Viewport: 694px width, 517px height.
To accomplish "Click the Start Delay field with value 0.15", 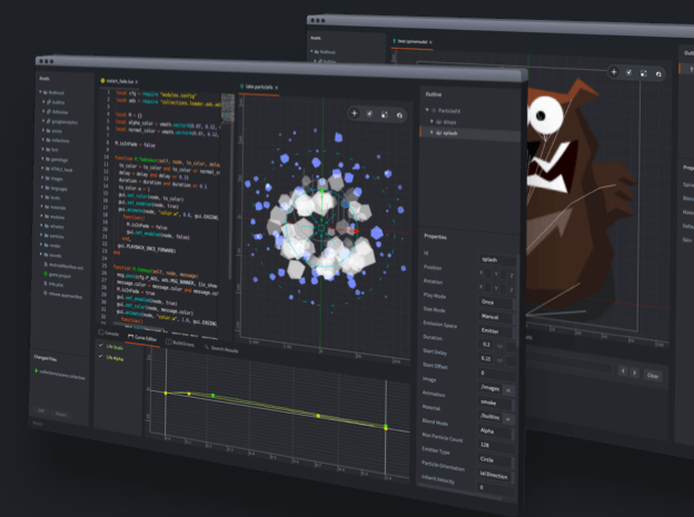I will (x=487, y=359).
